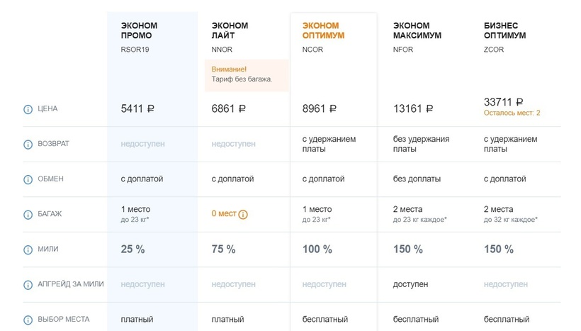Choose the 8961 ₽ price
581x331 pixels.
(x=320, y=109)
